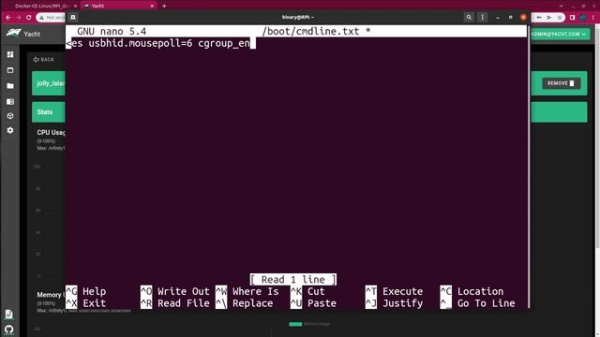This screenshot has height=337, width=600.
Task: Click the cgroup_en text in the editor
Action: [224, 44]
